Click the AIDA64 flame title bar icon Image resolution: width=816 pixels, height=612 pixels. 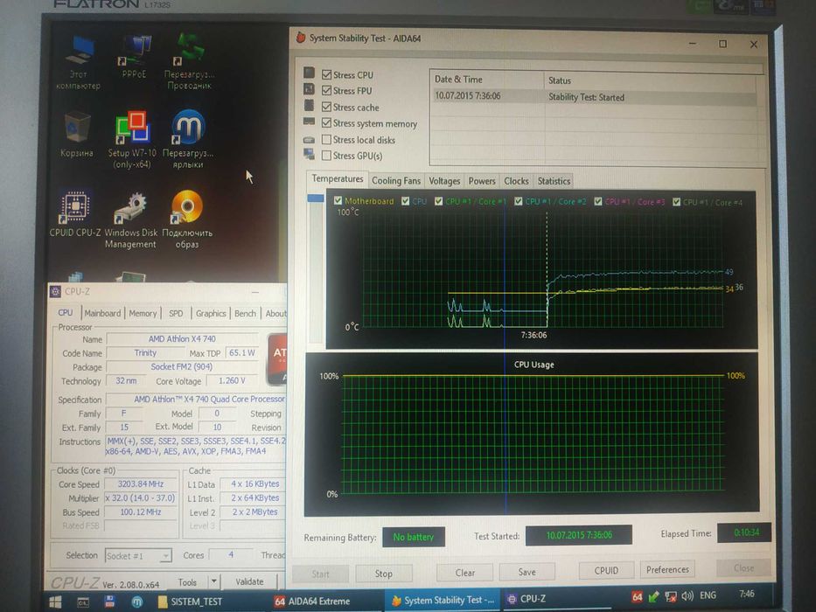300,38
